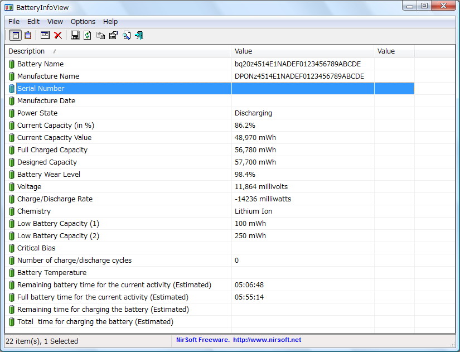
Task: Copy selected items using the copy icon
Action: tap(100, 35)
